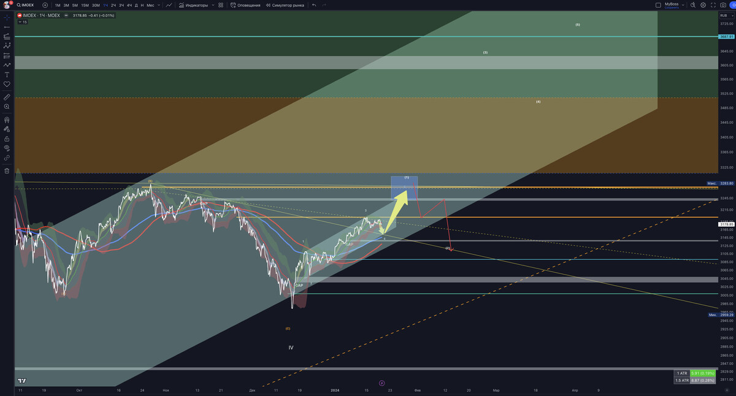
Task: Select the Text annotation tool
Action: click(x=7, y=74)
